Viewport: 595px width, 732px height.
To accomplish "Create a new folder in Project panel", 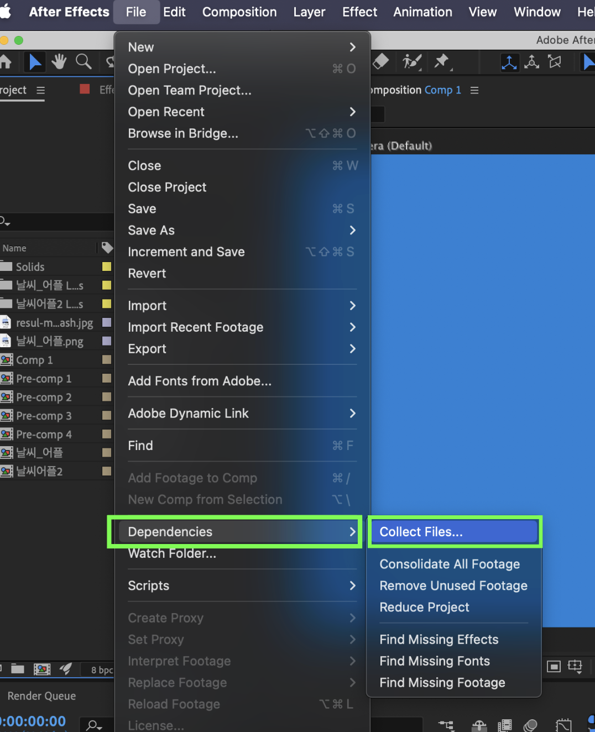I will pyautogui.click(x=18, y=669).
